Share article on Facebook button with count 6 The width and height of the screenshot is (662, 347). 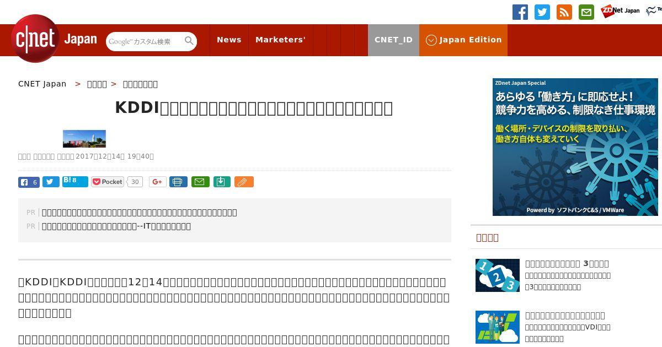pos(29,182)
